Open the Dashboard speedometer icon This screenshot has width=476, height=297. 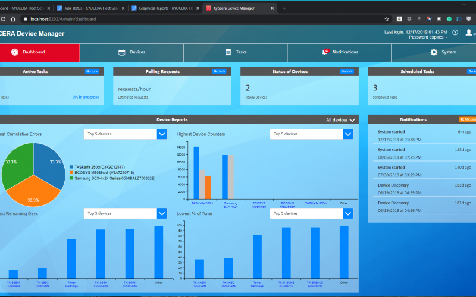pos(15,52)
